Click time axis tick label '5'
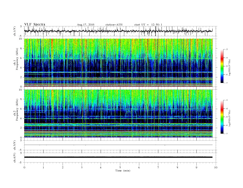Viewport: 243px width, 188px height. (x=120, y=167)
